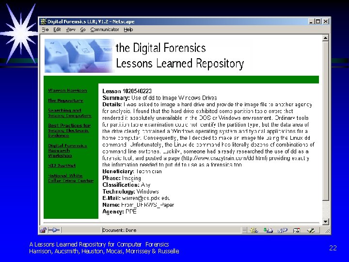
Task: Click the email address warren@cs.pdx.edu
Action: 146,198
